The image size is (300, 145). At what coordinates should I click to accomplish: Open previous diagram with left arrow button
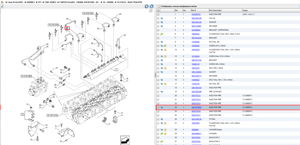147,6
